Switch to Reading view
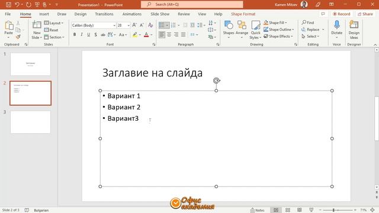Viewport: 379px width, 213px height. (x=299, y=210)
